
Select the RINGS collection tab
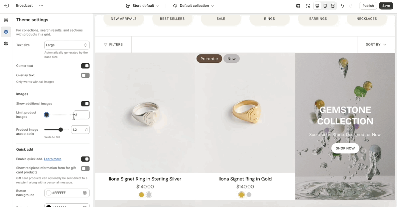point(269,19)
